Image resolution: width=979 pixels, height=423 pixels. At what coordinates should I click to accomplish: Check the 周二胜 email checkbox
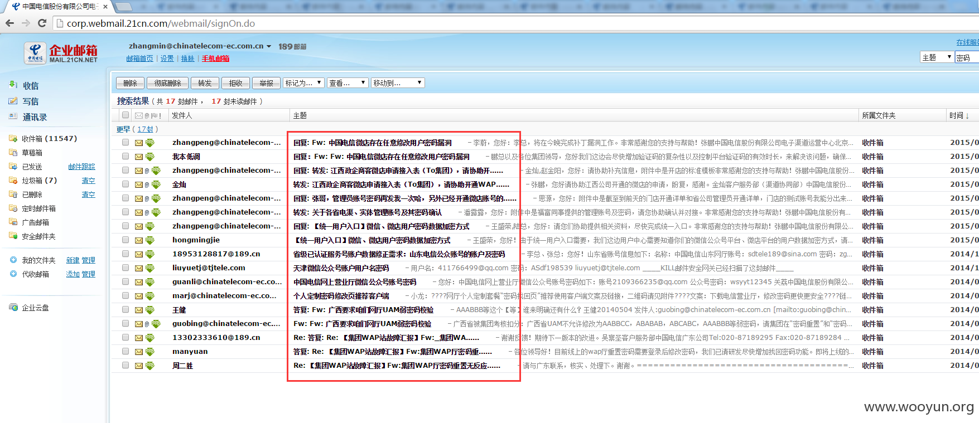pyautogui.click(x=126, y=365)
